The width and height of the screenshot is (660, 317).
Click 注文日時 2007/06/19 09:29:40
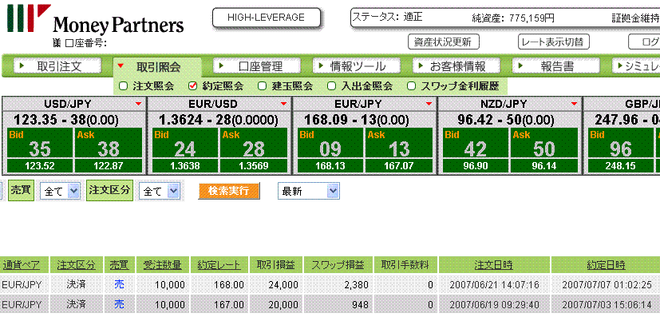[494, 305]
